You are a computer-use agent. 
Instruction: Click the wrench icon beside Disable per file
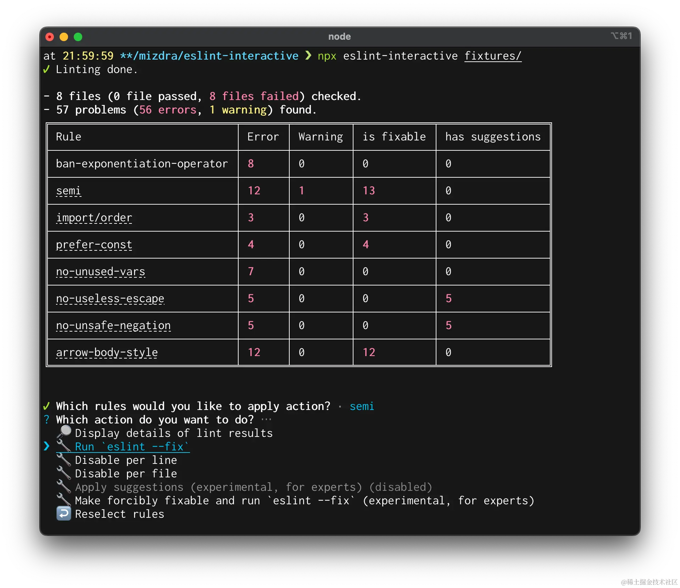[64, 473]
